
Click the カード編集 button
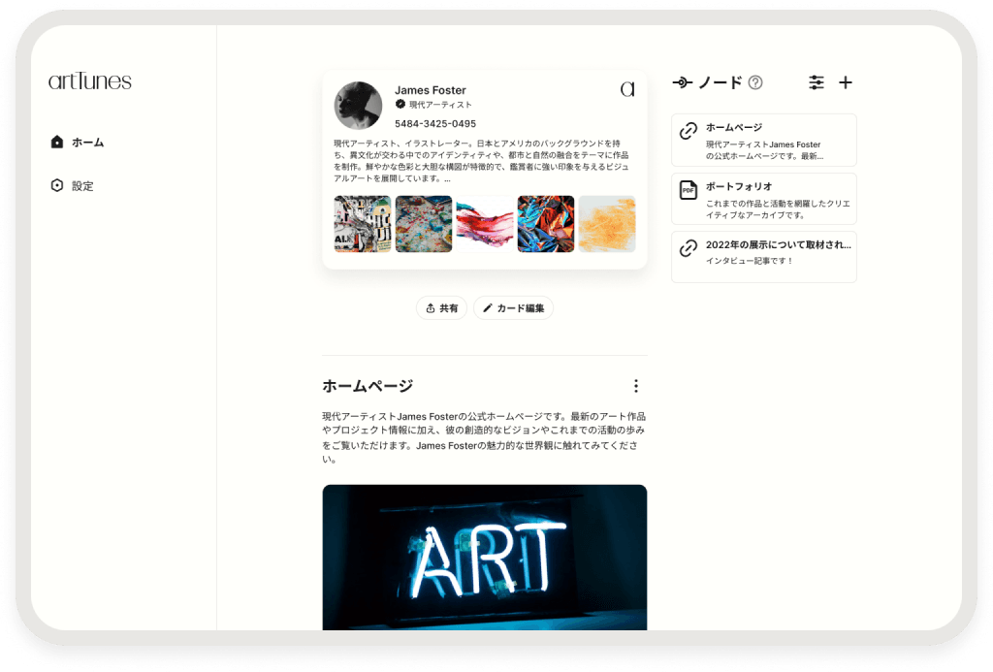pyautogui.click(x=513, y=307)
